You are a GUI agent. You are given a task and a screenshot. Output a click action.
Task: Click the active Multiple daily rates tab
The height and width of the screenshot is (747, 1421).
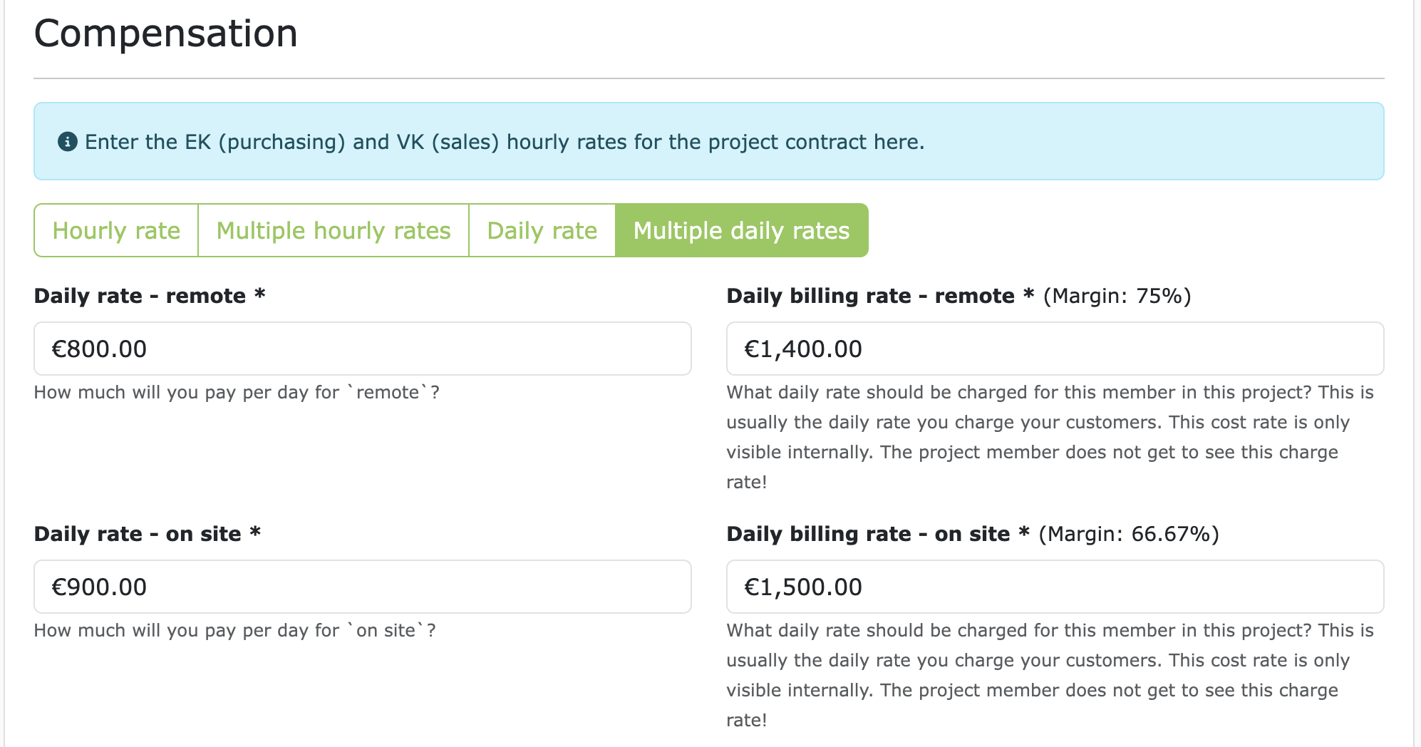[742, 230]
